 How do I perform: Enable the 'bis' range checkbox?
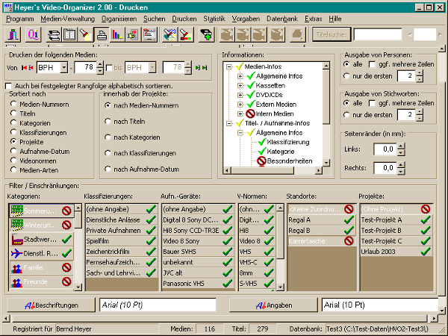click(108, 69)
